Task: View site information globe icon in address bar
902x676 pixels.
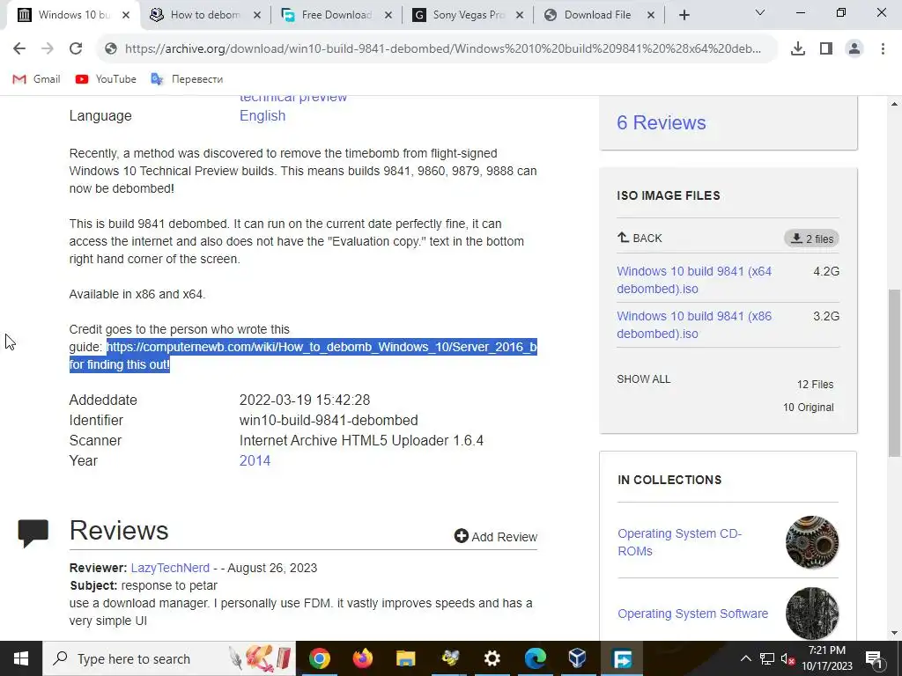Action: (111, 49)
